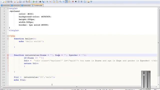Click the Print icon in toolbar
160x90 pixels.
20,2
